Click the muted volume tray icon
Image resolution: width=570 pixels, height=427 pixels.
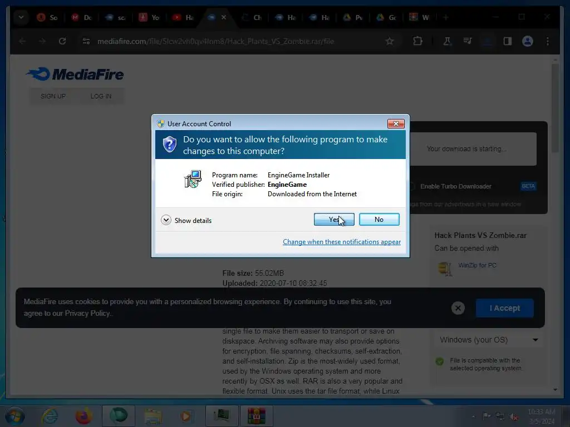tap(514, 416)
